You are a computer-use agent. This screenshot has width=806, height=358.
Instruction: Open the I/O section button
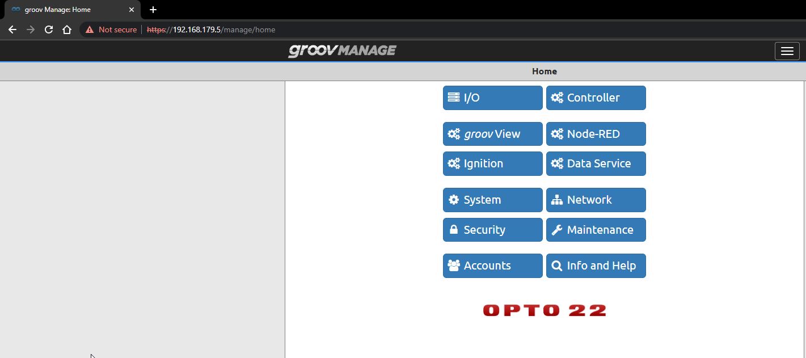pyautogui.click(x=492, y=98)
